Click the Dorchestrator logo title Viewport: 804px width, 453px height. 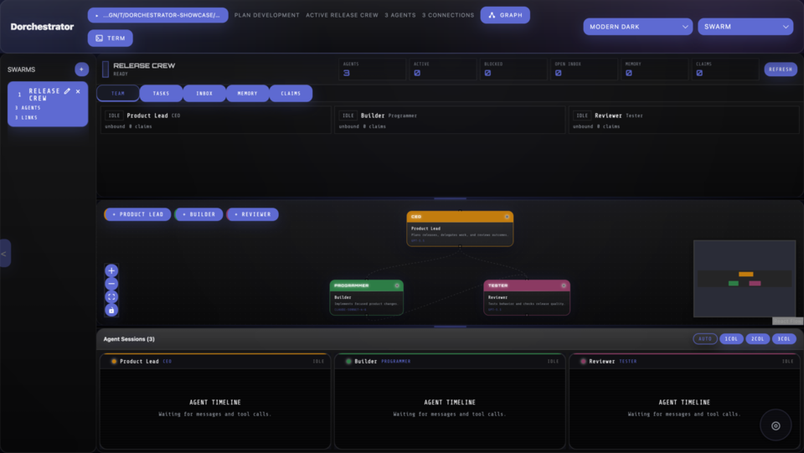pos(42,27)
